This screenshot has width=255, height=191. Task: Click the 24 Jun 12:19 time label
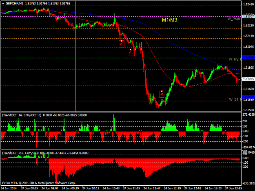pos(172,189)
